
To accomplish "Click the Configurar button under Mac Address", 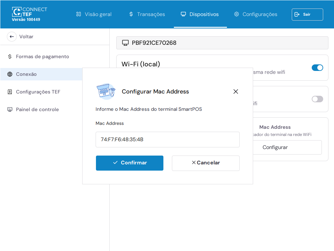I will 275,147.
